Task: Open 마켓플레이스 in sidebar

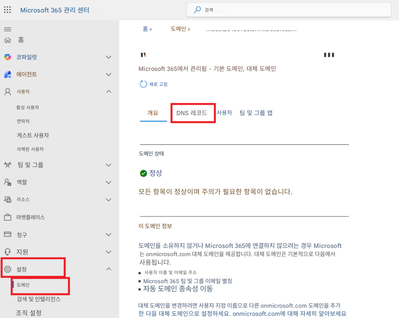Action: 31,217
